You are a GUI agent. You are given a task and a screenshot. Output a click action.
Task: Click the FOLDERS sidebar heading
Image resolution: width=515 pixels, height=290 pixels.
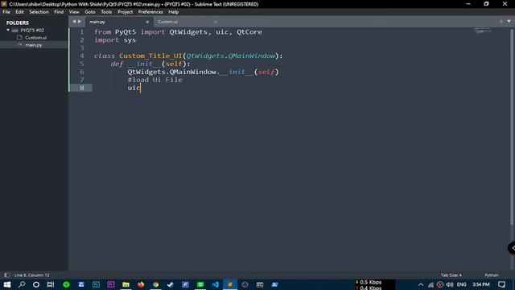[x=18, y=23]
